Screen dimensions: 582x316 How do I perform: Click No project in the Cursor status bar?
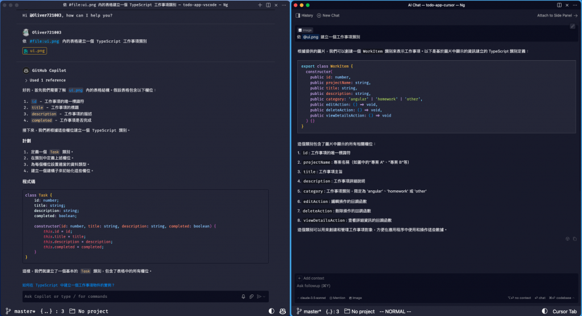pyautogui.click(x=359, y=311)
